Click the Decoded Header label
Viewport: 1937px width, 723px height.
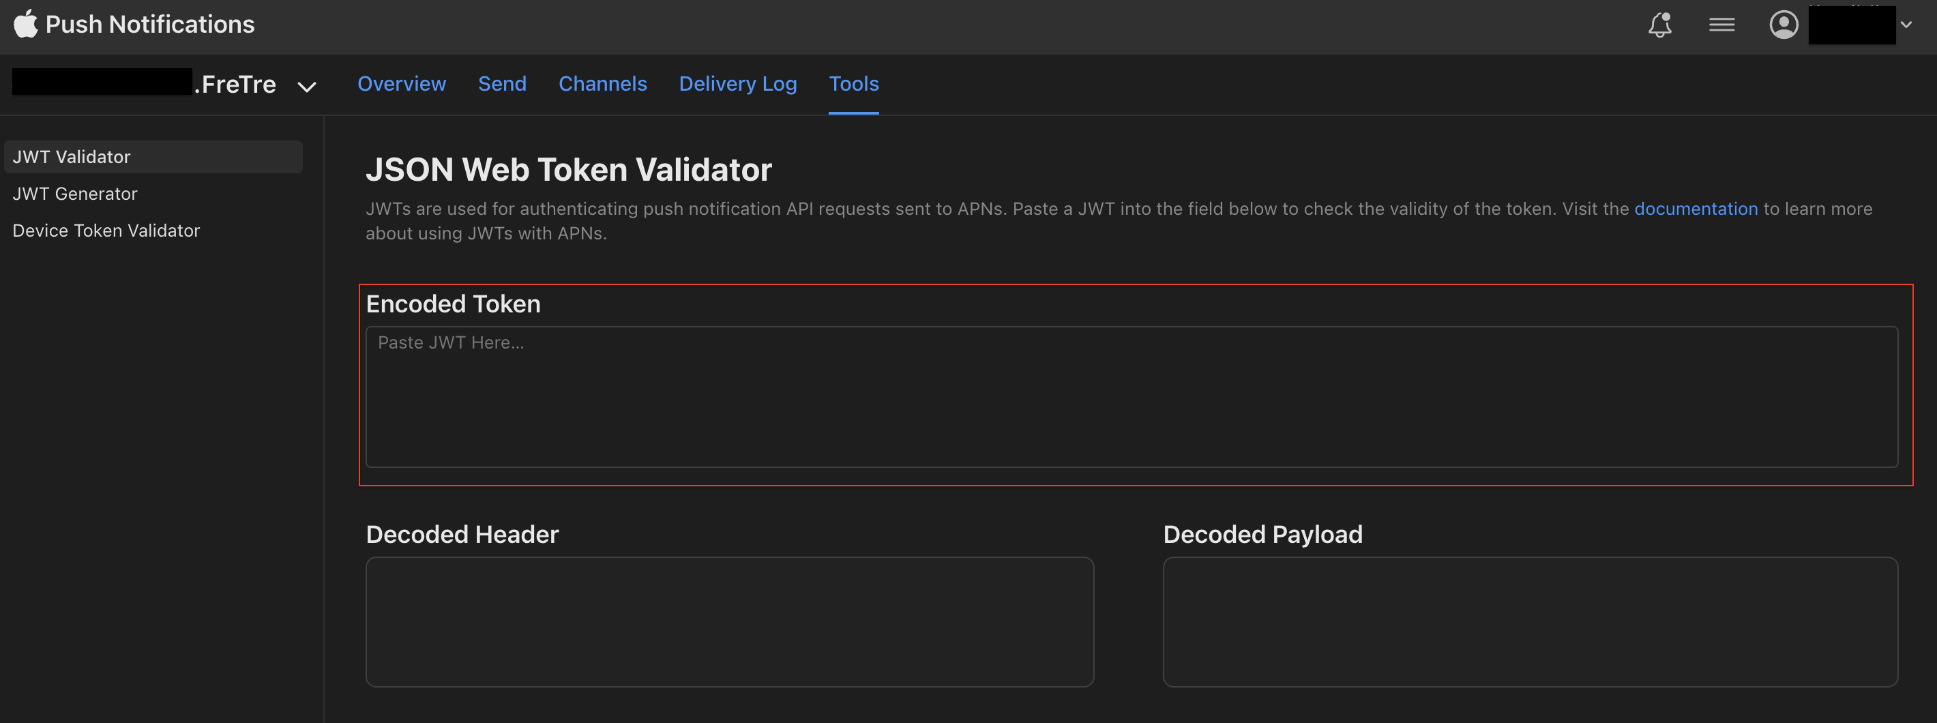tap(462, 534)
